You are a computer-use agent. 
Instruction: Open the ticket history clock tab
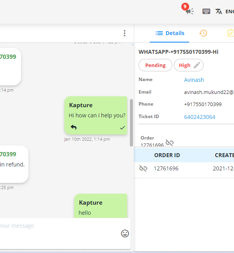click(203, 33)
